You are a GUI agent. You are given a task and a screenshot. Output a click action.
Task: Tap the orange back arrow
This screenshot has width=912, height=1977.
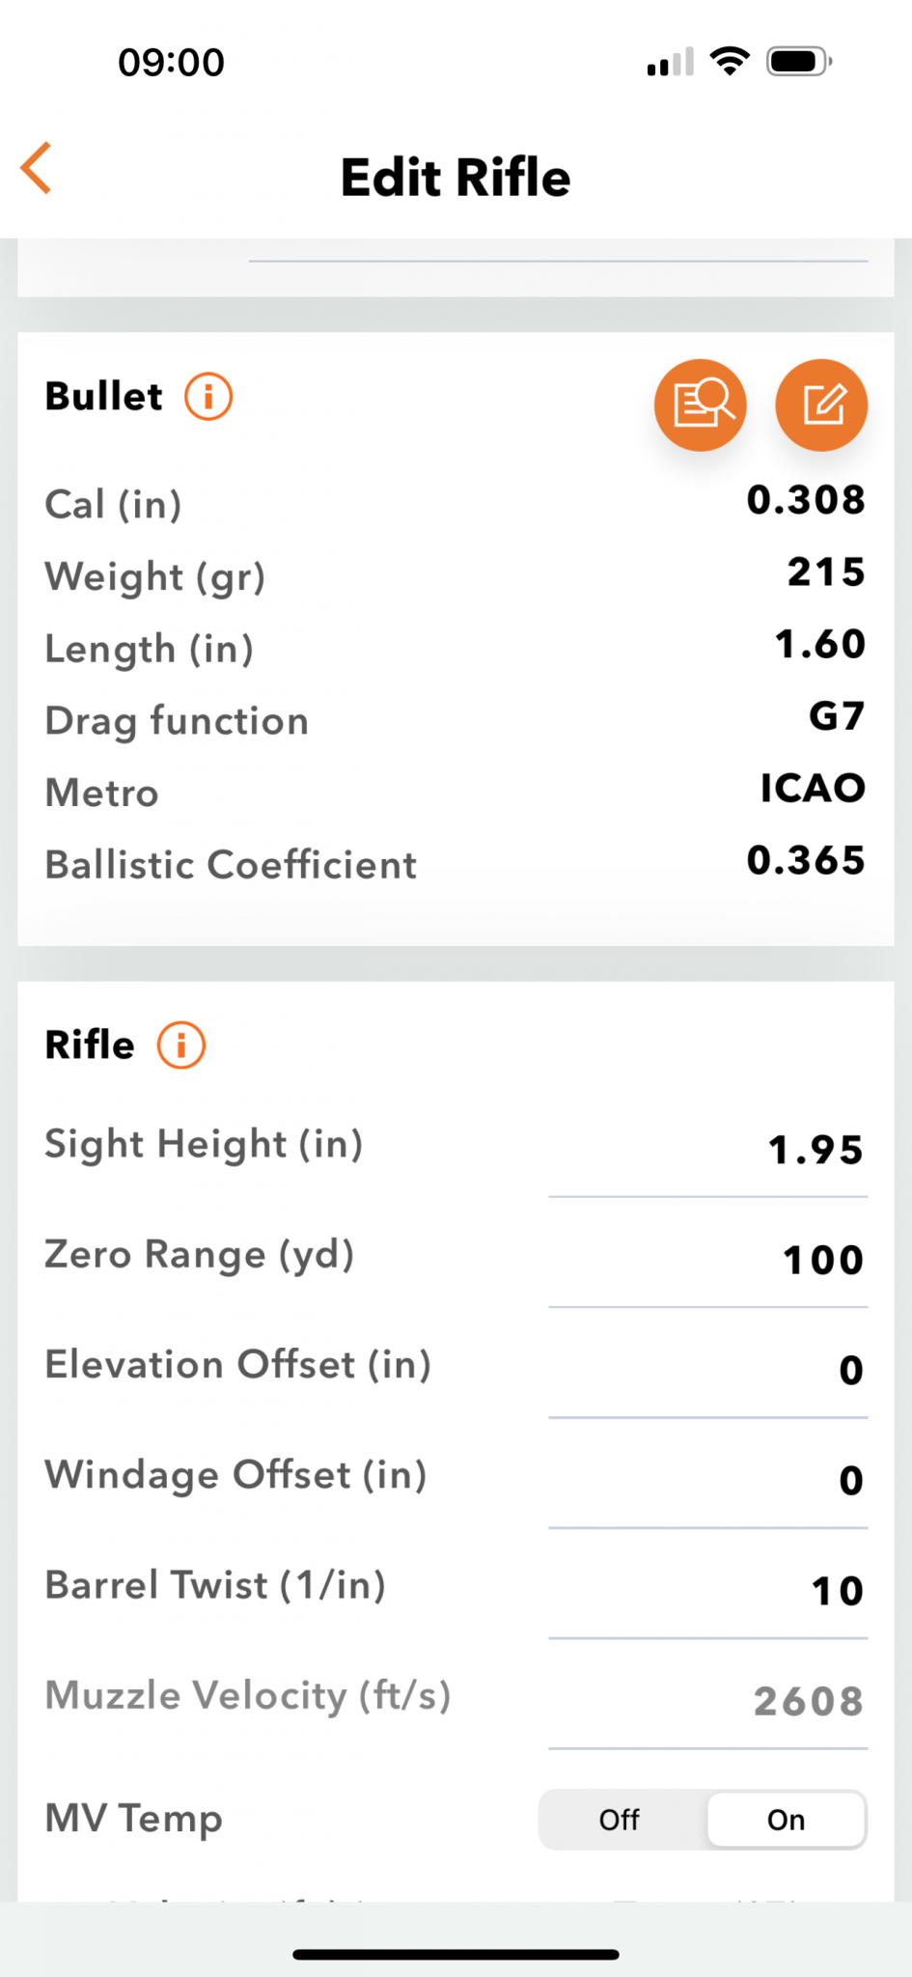point(37,169)
